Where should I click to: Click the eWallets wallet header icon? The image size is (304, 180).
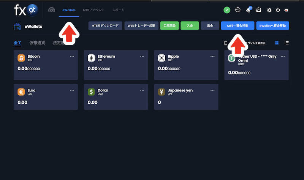point(17,27)
